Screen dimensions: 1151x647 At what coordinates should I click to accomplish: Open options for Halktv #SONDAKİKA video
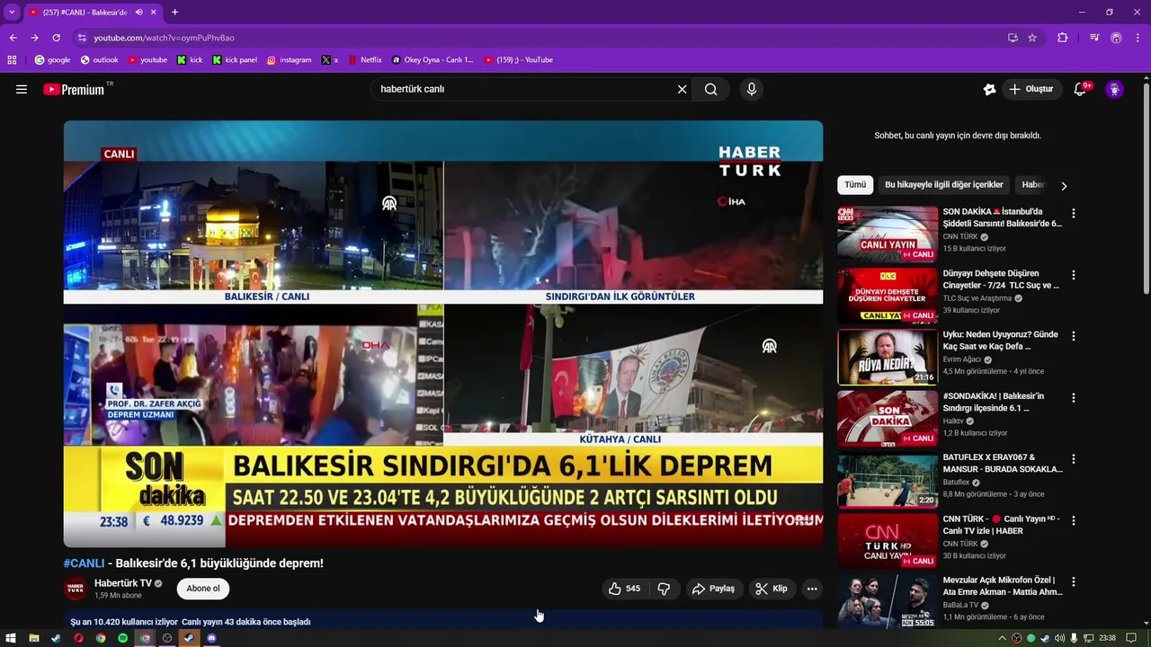(x=1073, y=397)
